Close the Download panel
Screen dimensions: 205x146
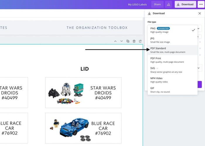tap(199, 13)
